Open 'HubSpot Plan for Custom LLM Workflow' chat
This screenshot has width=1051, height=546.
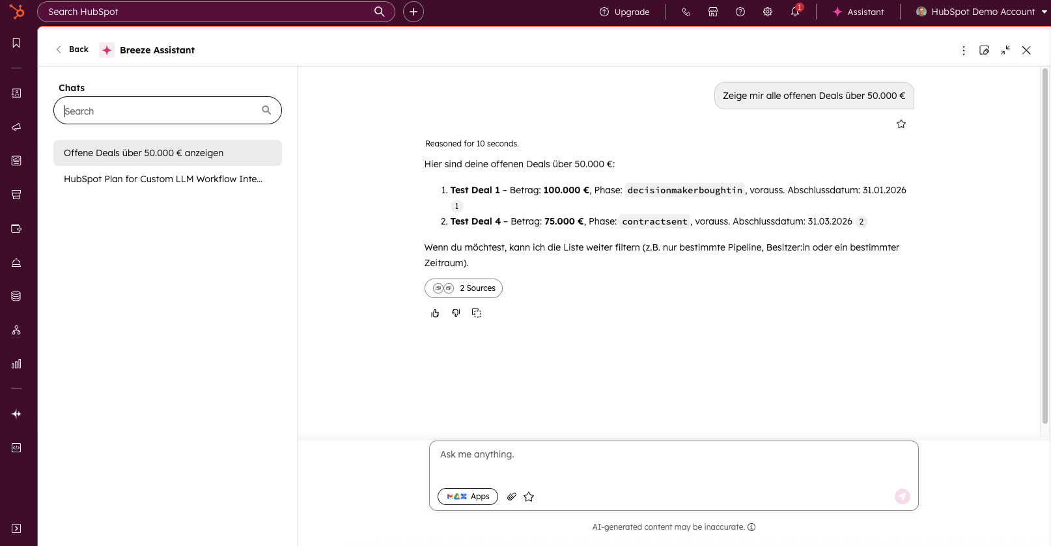tap(163, 179)
